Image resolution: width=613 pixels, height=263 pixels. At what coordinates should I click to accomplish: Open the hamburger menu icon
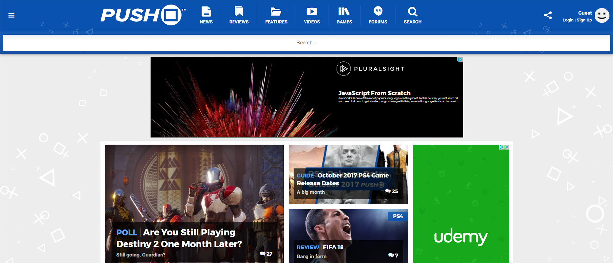(x=11, y=15)
